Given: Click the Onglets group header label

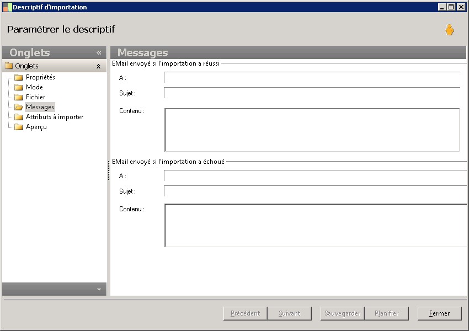Looking at the screenshot, I should [x=26, y=66].
